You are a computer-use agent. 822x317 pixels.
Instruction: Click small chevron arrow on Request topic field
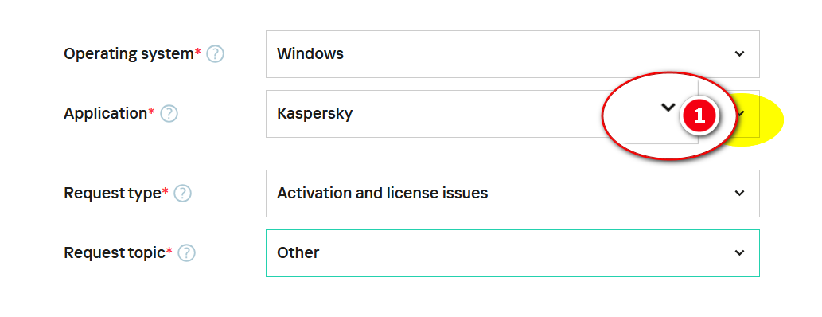[740, 253]
